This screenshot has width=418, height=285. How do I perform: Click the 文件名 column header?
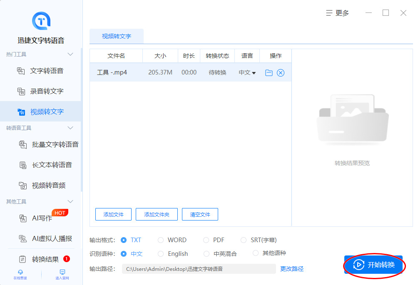click(116, 56)
